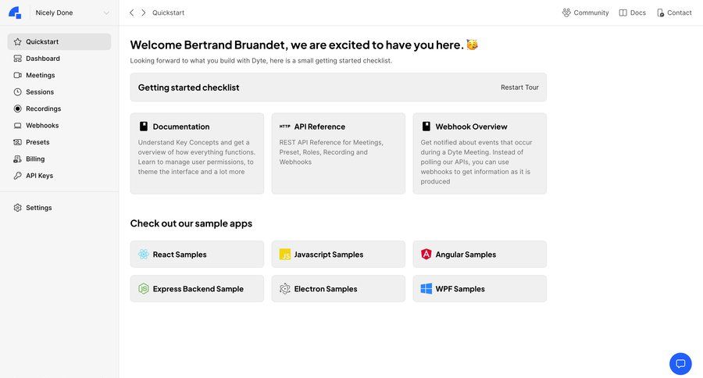The width and height of the screenshot is (703, 378).
Task: Click the Docs book icon in header
Action: [x=623, y=12]
